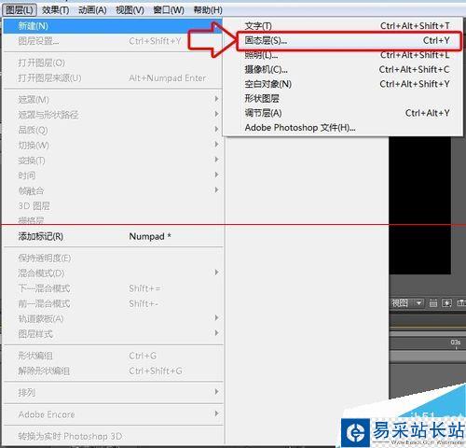Click the 打开图层来源(U) menu entry
The height and width of the screenshot is (448, 466).
click(x=113, y=77)
